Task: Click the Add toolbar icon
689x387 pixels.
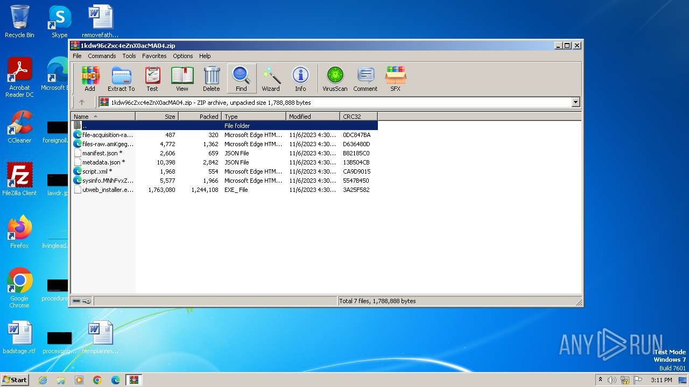Action: pyautogui.click(x=90, y=78)
